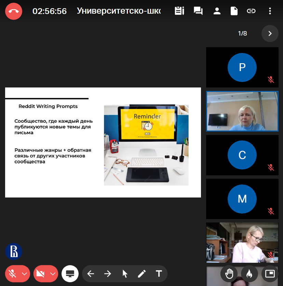Expand camera options dropdown arrow
283x286 pixels.
(53, 274)
